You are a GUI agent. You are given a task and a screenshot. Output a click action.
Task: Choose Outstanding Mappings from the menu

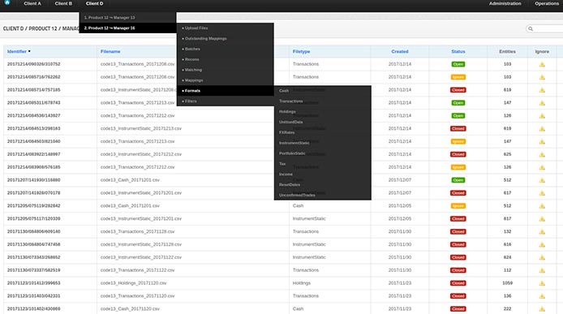pyautogui.click(x=226, y=38)
